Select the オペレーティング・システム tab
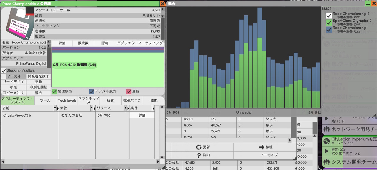This screenshot has width=377, height=170. 18,100
